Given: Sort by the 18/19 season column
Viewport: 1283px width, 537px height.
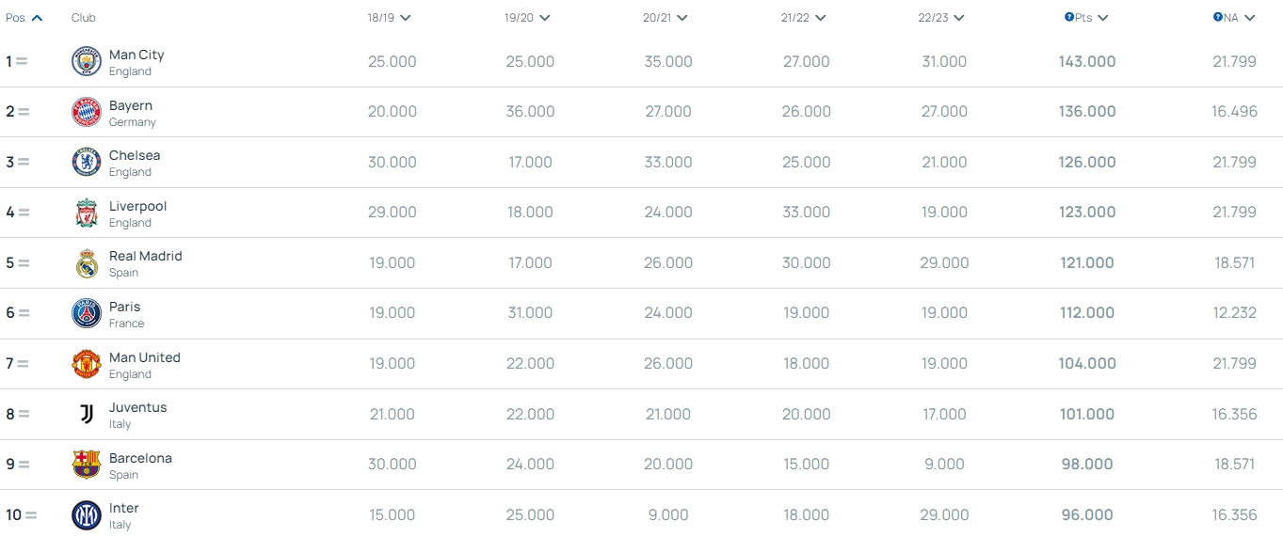Looking at the screenshot, I should (x=390, y=18).
